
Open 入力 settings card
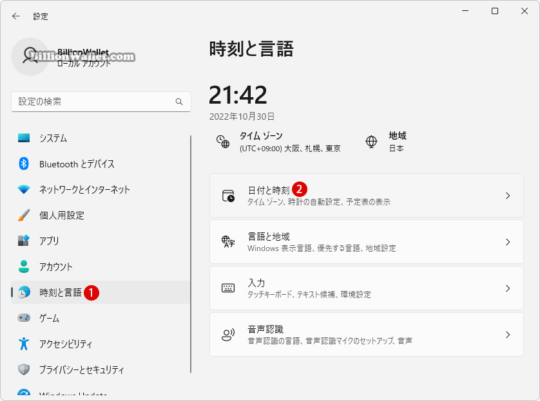click(x=367, y=288)
